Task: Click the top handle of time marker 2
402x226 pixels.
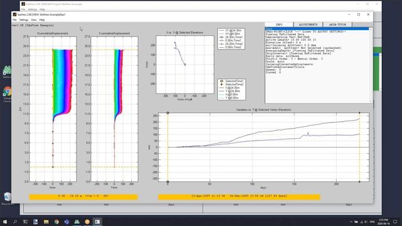Action: click(359, 113)
